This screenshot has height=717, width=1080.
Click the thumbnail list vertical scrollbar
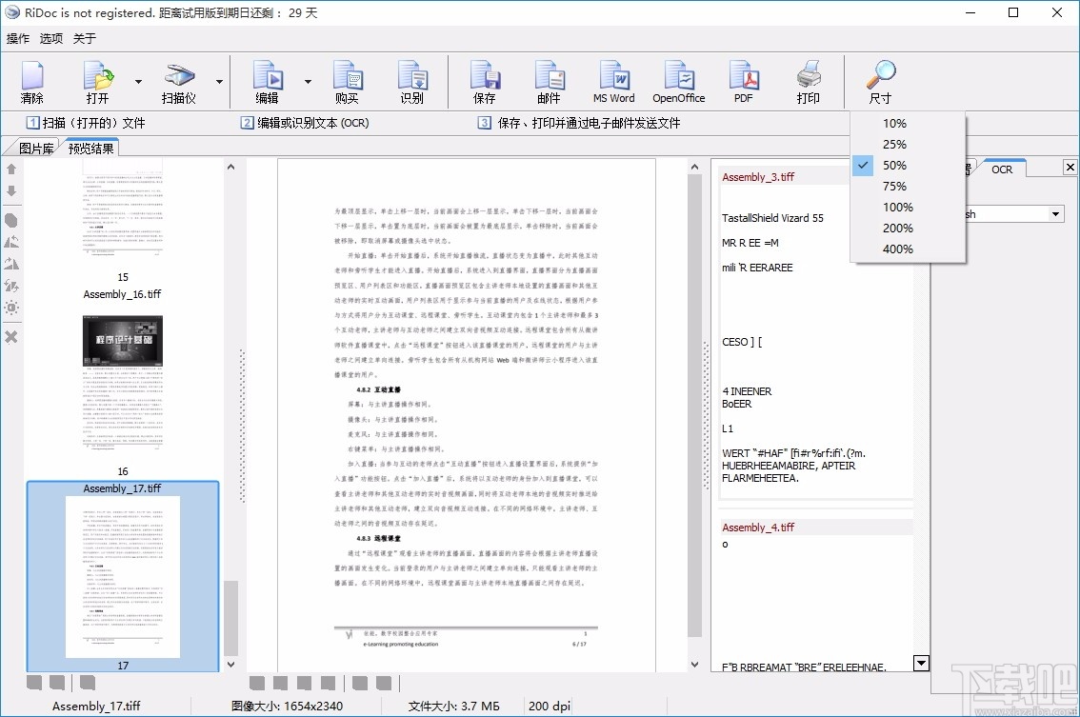coord(230,616)
